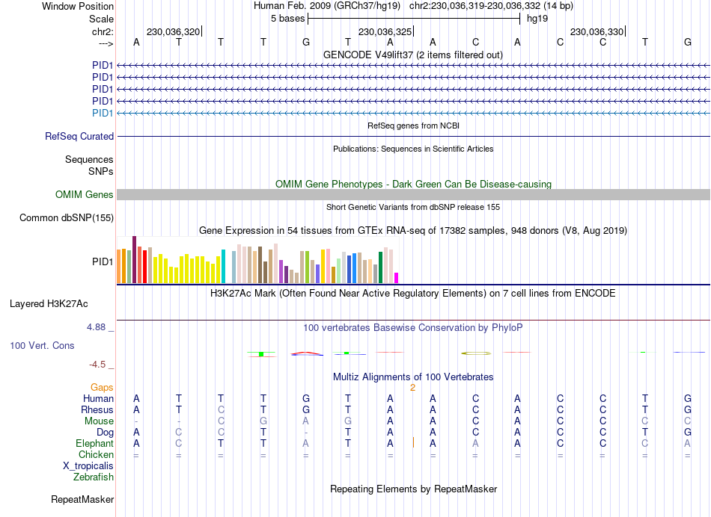Click the gray OMIM Genes item bar
The width and height of the screenshot is (711, 517).
[x=413, y=195]
